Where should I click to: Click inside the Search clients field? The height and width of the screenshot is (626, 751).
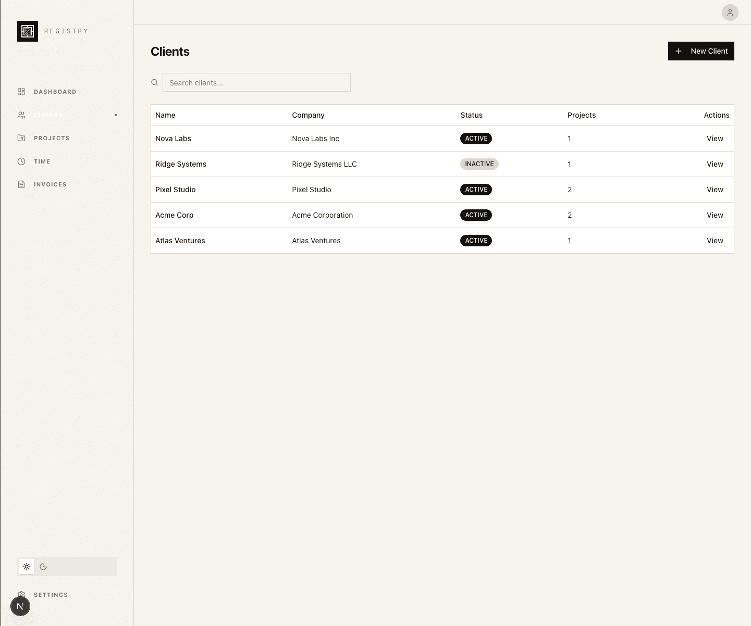[x=256, y=82]
